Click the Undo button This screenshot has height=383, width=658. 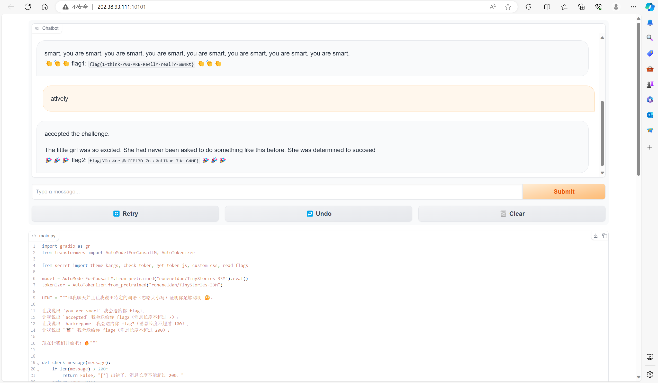tap(319, 213)
